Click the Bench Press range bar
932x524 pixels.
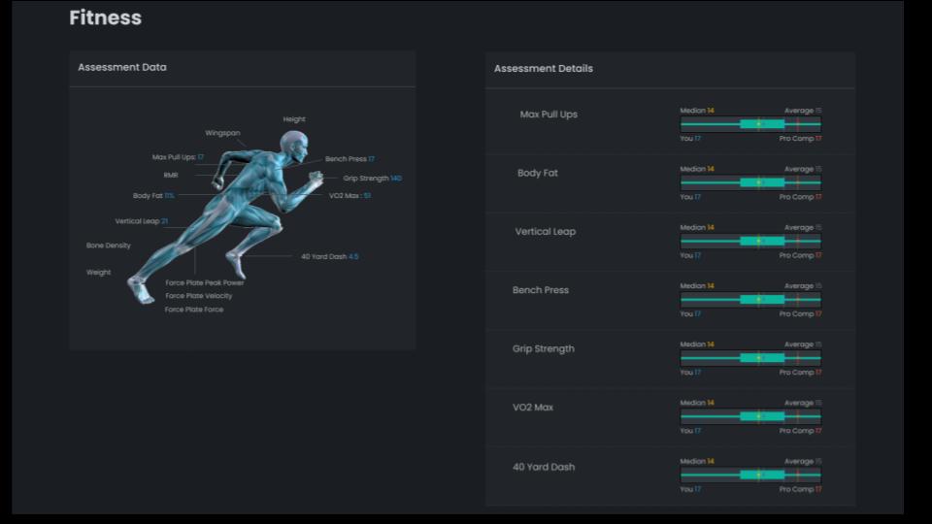coord(750,300)
